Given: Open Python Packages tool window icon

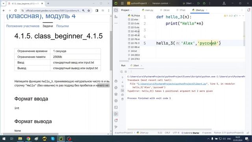Looking at the screenshot, I should click(x=116, y=94).
